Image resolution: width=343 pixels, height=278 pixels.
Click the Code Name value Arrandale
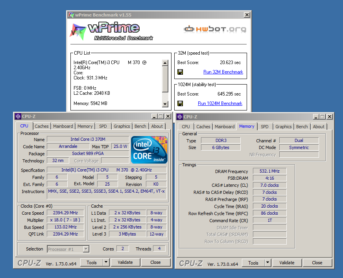(68, 146)
